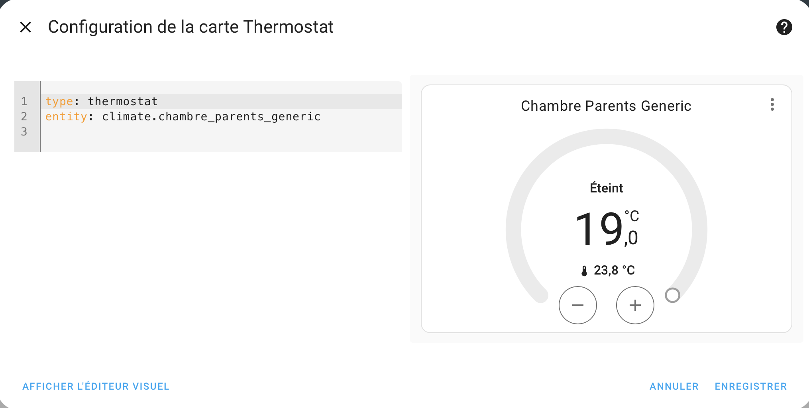Click the empty third line of the YAML editor
Viewport: 809px width, 408px height.
pos(199,132)
